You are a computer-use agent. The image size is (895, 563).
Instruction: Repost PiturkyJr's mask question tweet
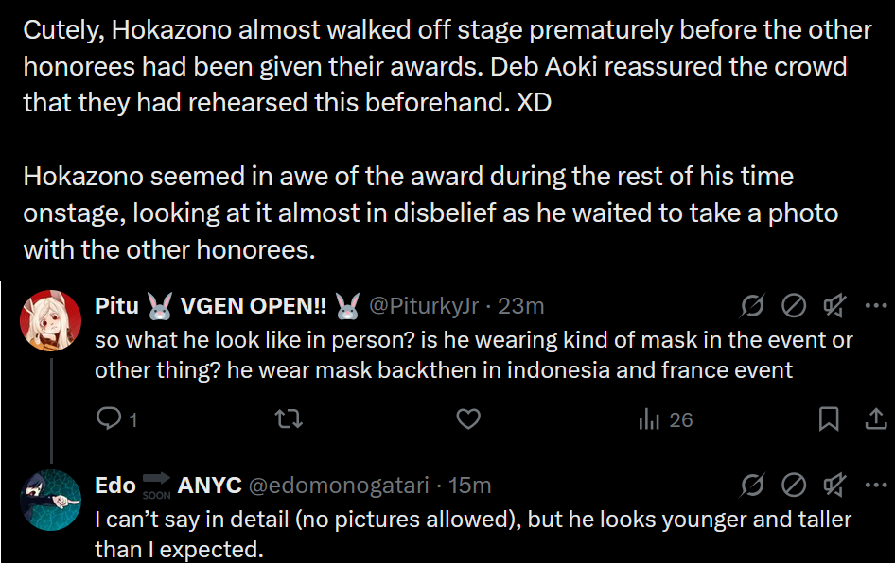click(x=288, y=419)
